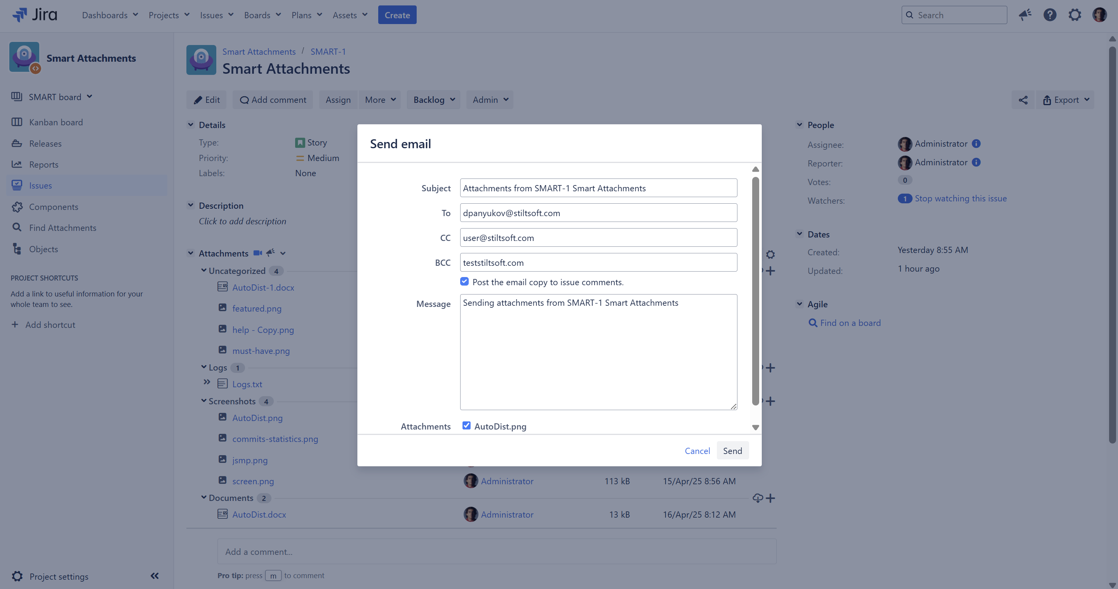Collapse sidebar with double-chevron icon
The width and height of the screenshot is (1118, 589).
[155, 576]
